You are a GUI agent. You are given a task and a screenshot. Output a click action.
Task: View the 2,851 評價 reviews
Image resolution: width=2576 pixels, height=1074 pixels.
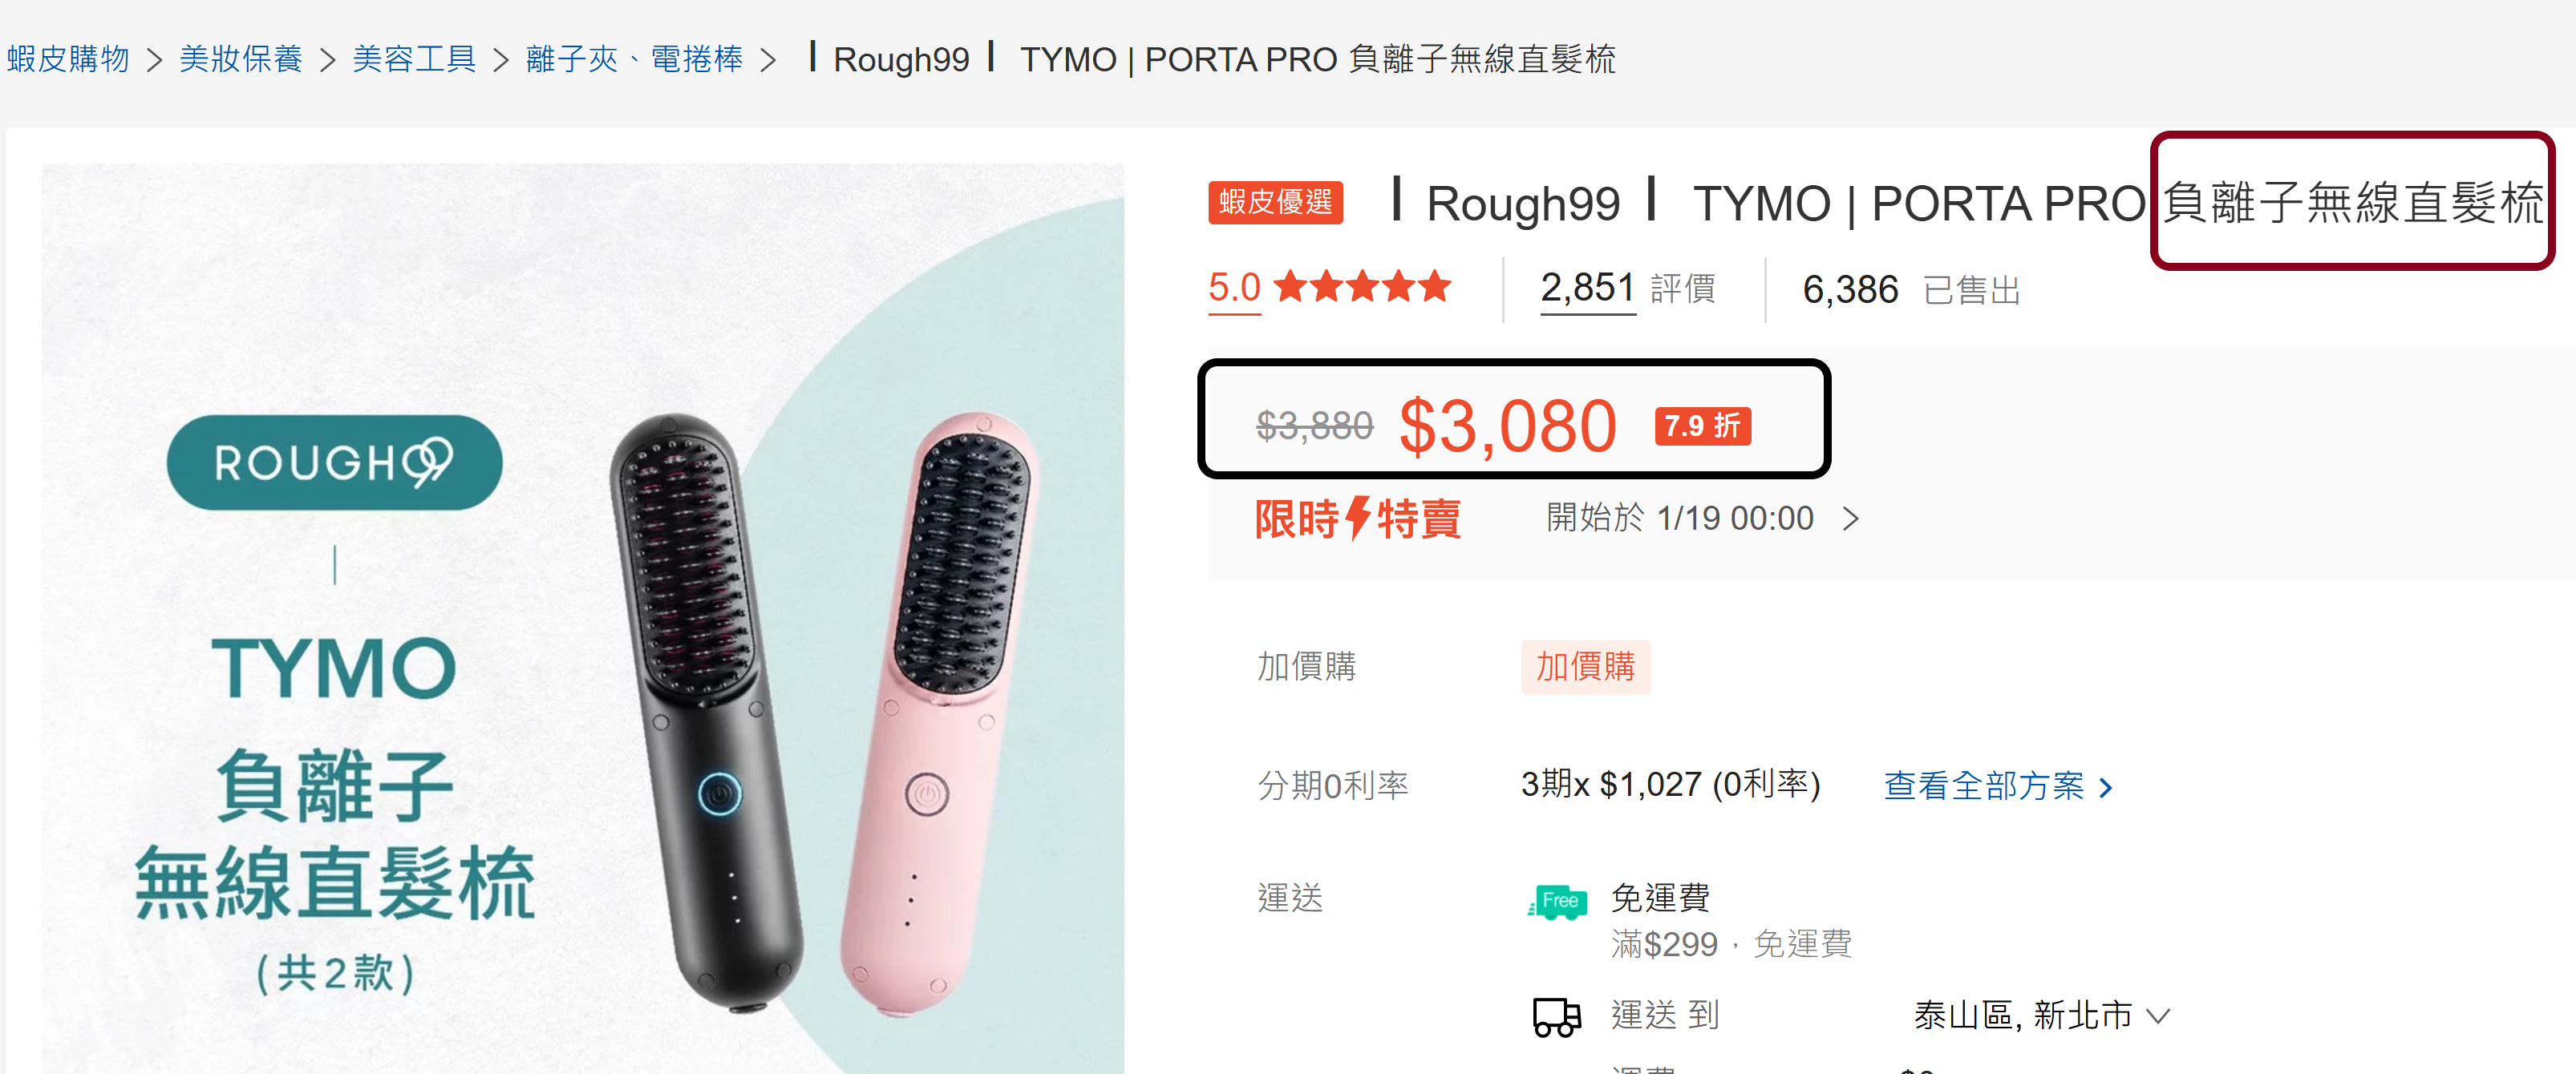pyautogui.click(x=1627, y=289)
